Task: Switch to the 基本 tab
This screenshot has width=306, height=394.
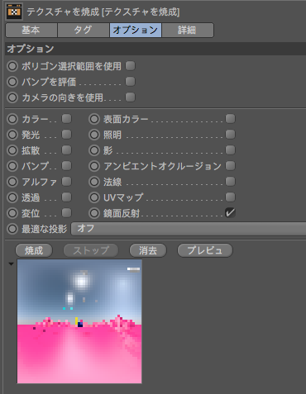Action: tap(31, 30)
